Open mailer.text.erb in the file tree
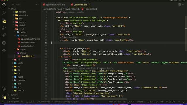Screen dimensions: 187x105 [28, 46]
